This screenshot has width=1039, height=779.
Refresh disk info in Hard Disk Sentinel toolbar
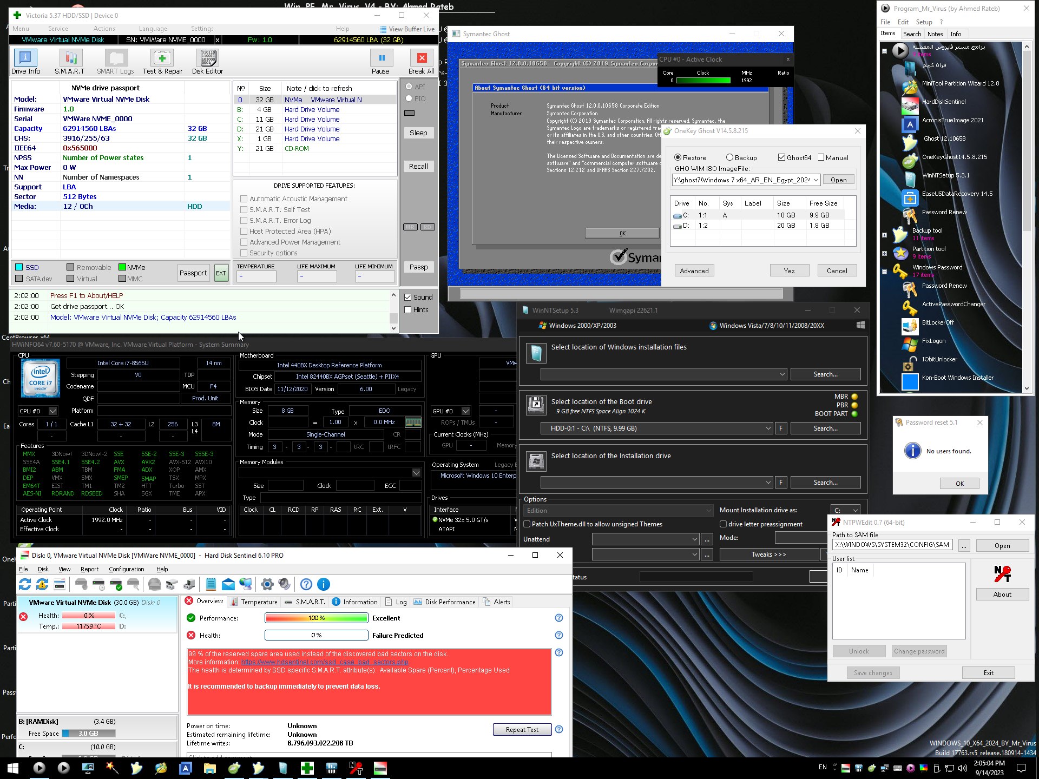(x=25, y=584)
